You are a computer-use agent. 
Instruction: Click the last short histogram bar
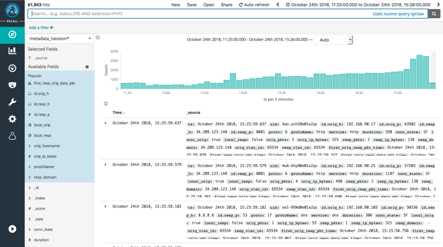tap(432, 86)
